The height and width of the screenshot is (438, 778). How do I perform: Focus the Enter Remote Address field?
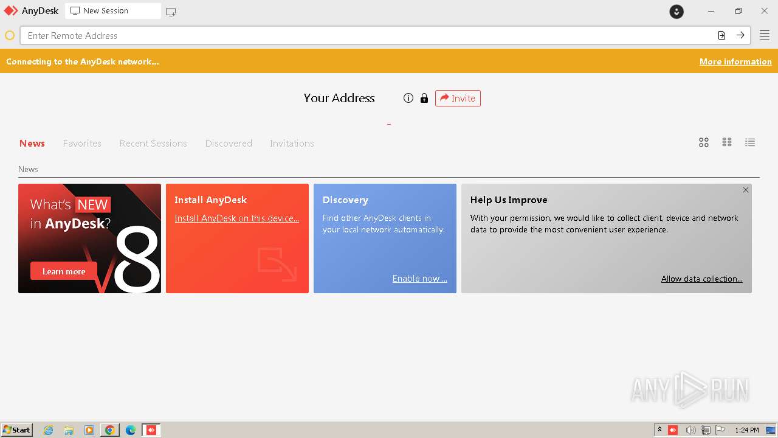coord(385,35)
